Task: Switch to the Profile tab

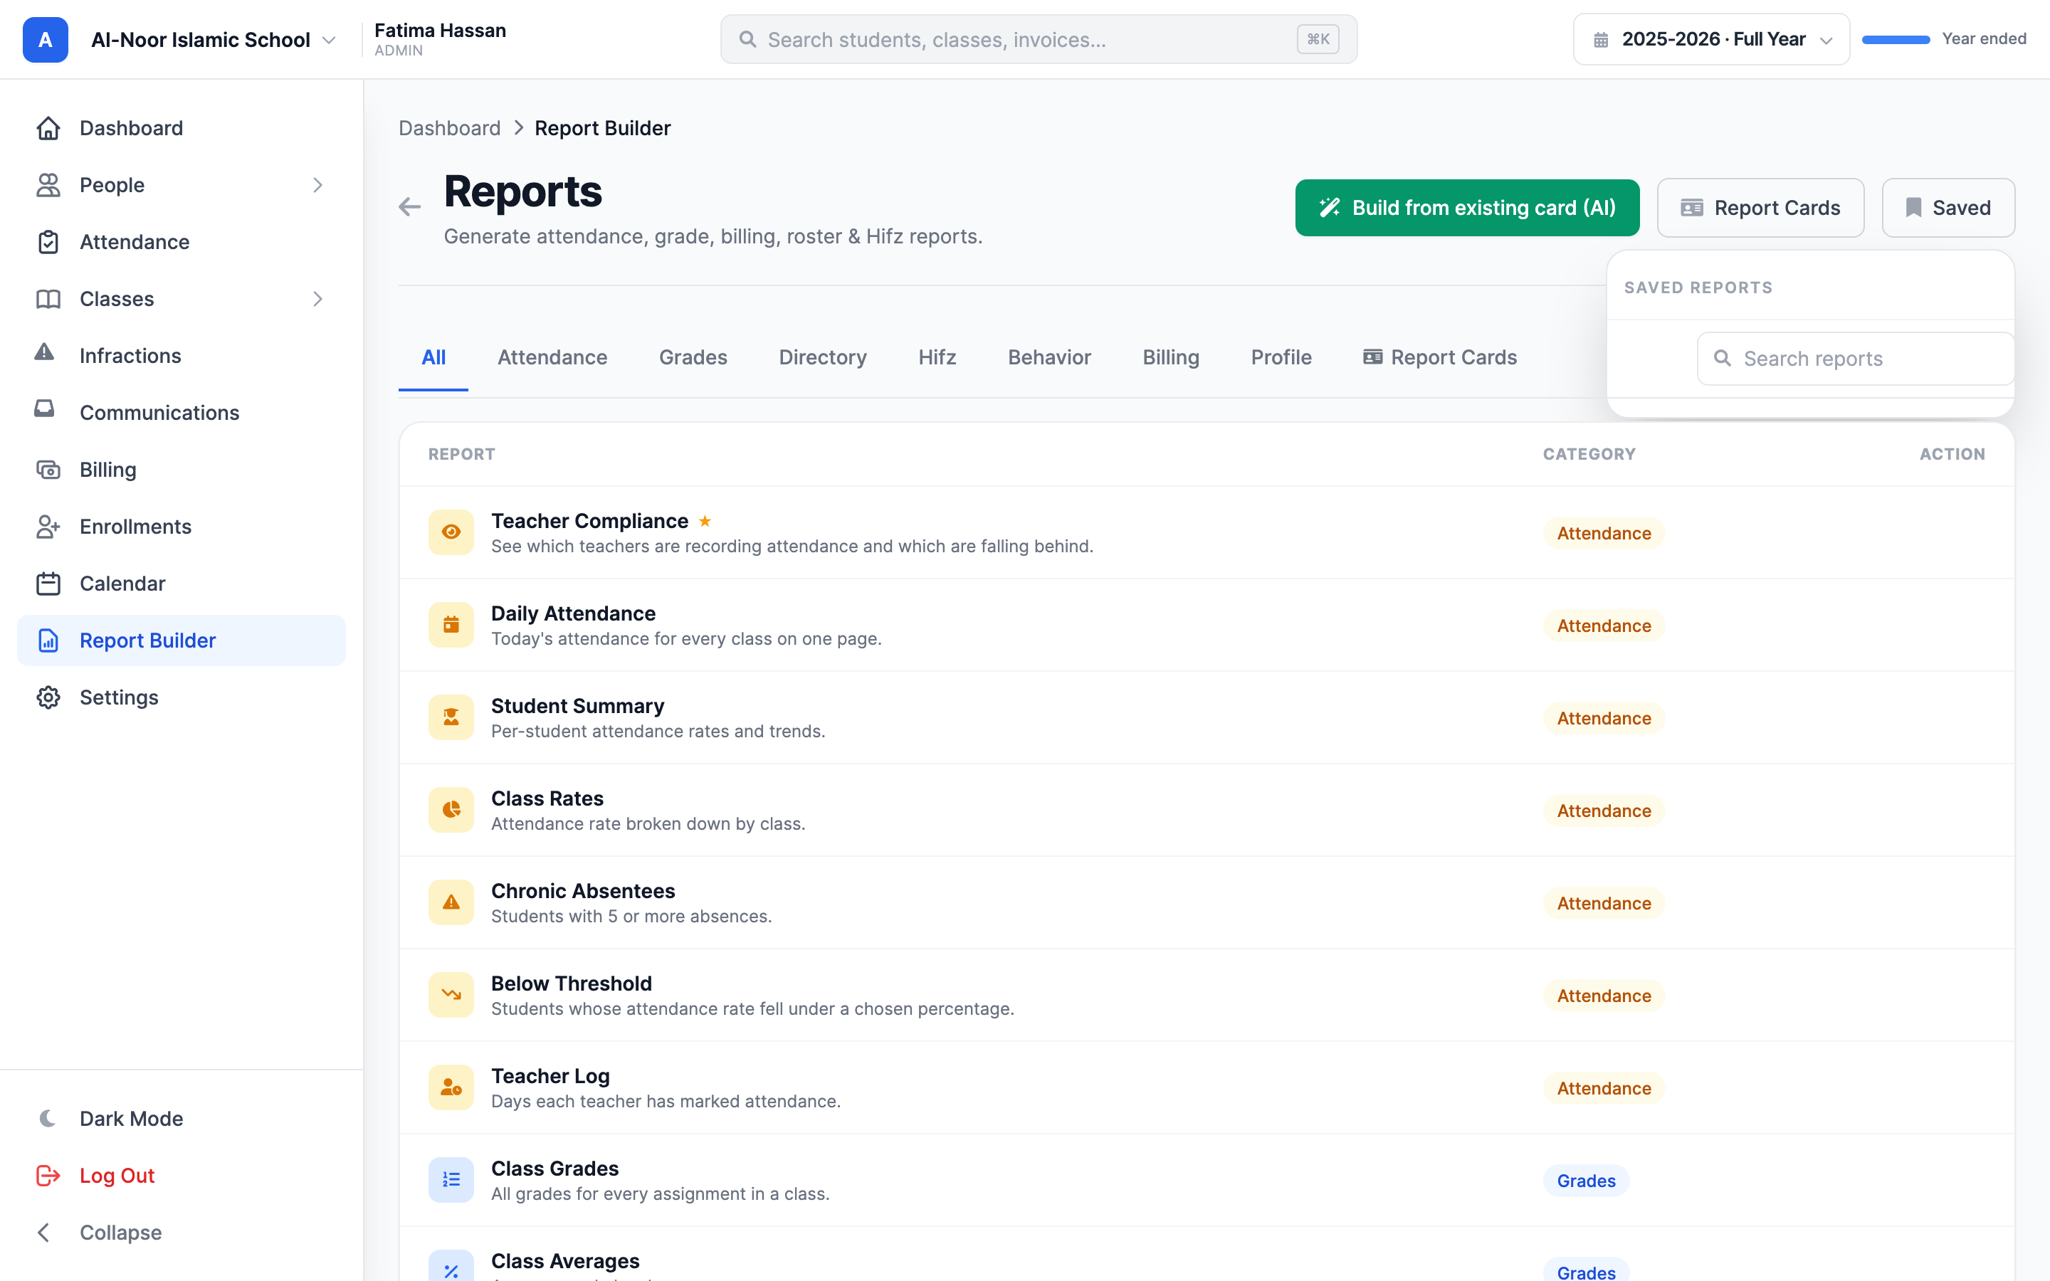Action: [x=1281, y=357]
